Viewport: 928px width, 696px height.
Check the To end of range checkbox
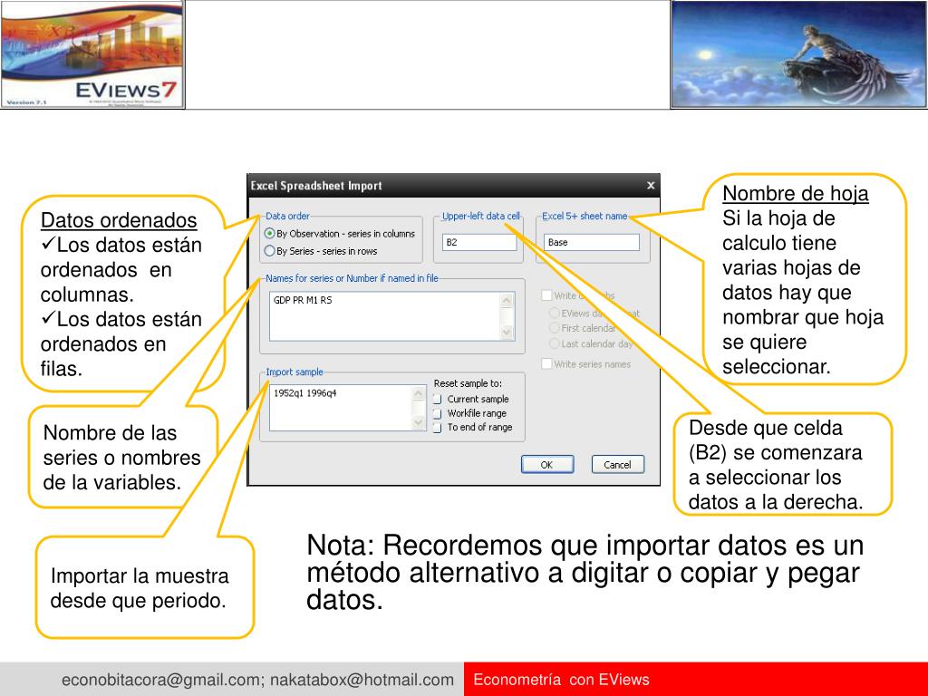tap(438, 428)
